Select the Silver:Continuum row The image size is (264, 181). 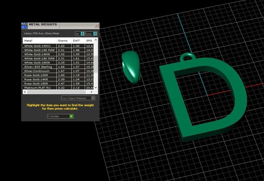pyautogui.click(x=58, y=71)
